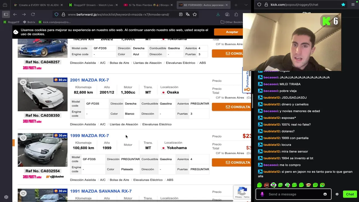Click Consulta for the blue RX-7 CA048257
This screenshot has width=359, height=202.
(227, 53)
